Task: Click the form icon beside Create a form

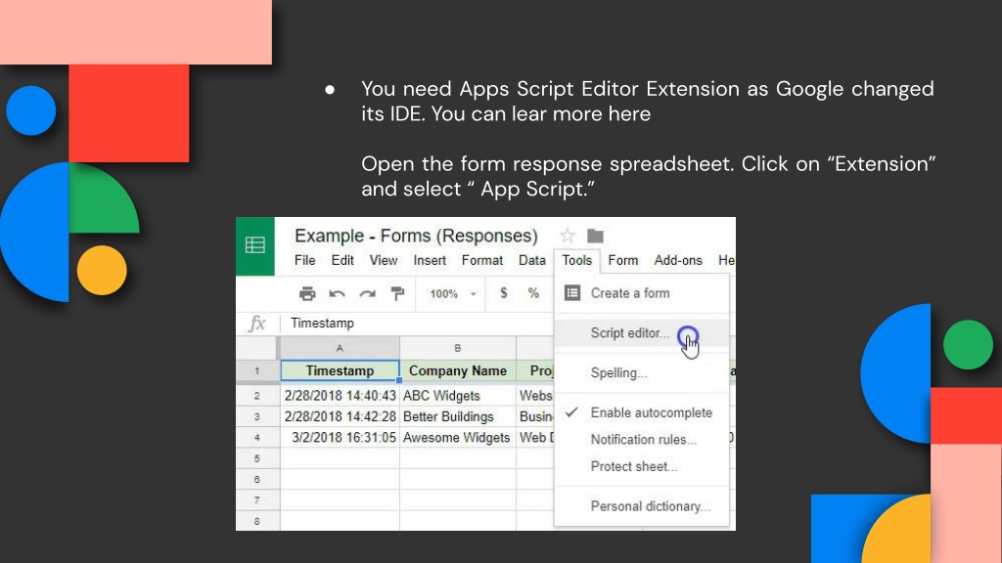Action: tap(571, 293)
